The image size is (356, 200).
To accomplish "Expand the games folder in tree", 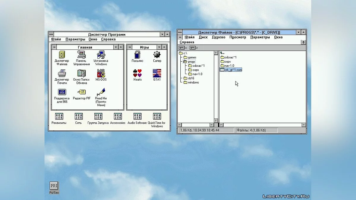I will (x=192, y=57).
